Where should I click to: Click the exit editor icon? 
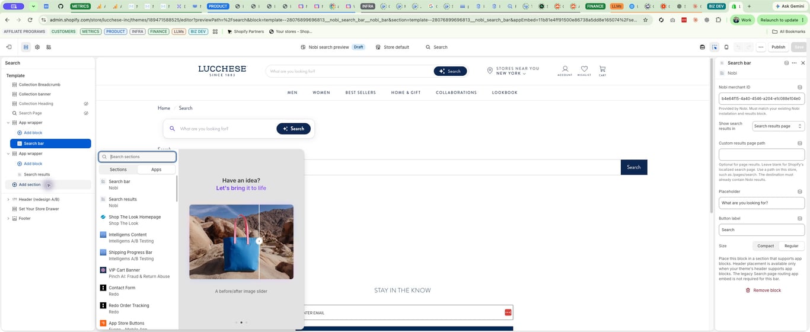(9, 47)
